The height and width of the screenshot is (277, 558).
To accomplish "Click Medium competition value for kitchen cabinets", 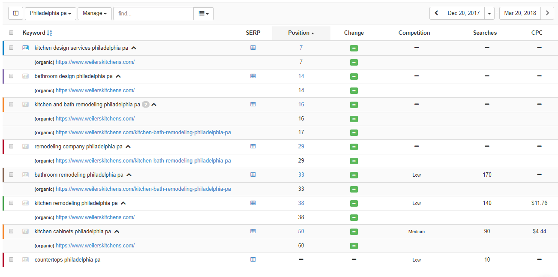I will click(417, 232).
